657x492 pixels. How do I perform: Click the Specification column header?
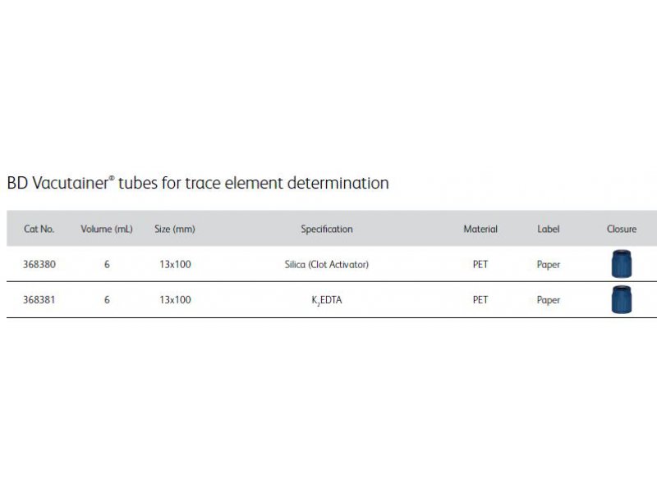coord(326,229)
